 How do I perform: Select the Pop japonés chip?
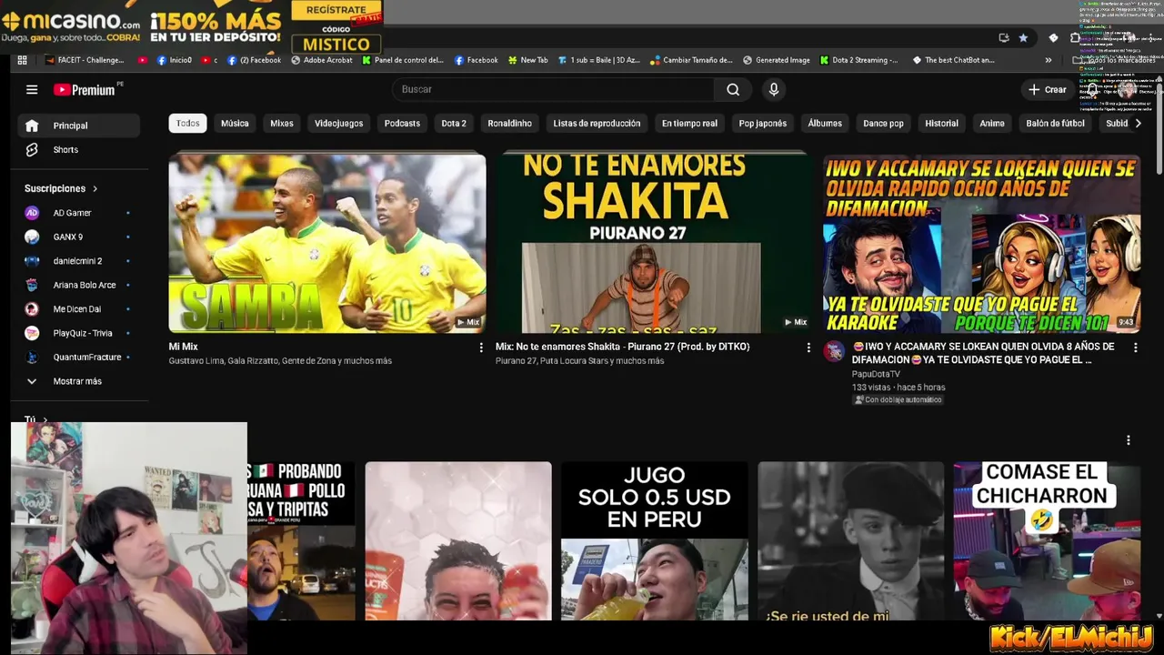762,123
